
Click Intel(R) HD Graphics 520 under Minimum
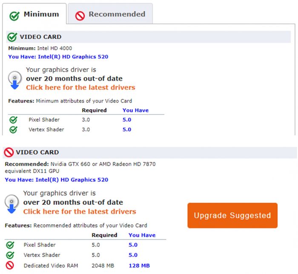pos(73,57)
